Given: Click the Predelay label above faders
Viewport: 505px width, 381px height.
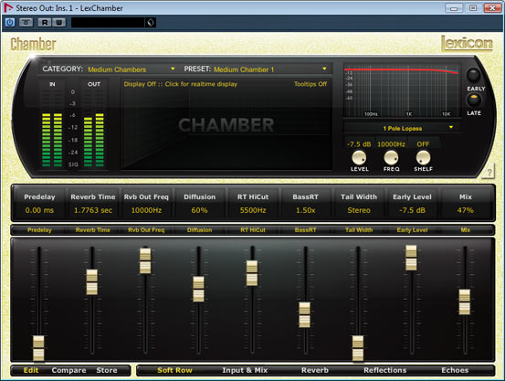Looking at the screenshot, I should [39, 230].
